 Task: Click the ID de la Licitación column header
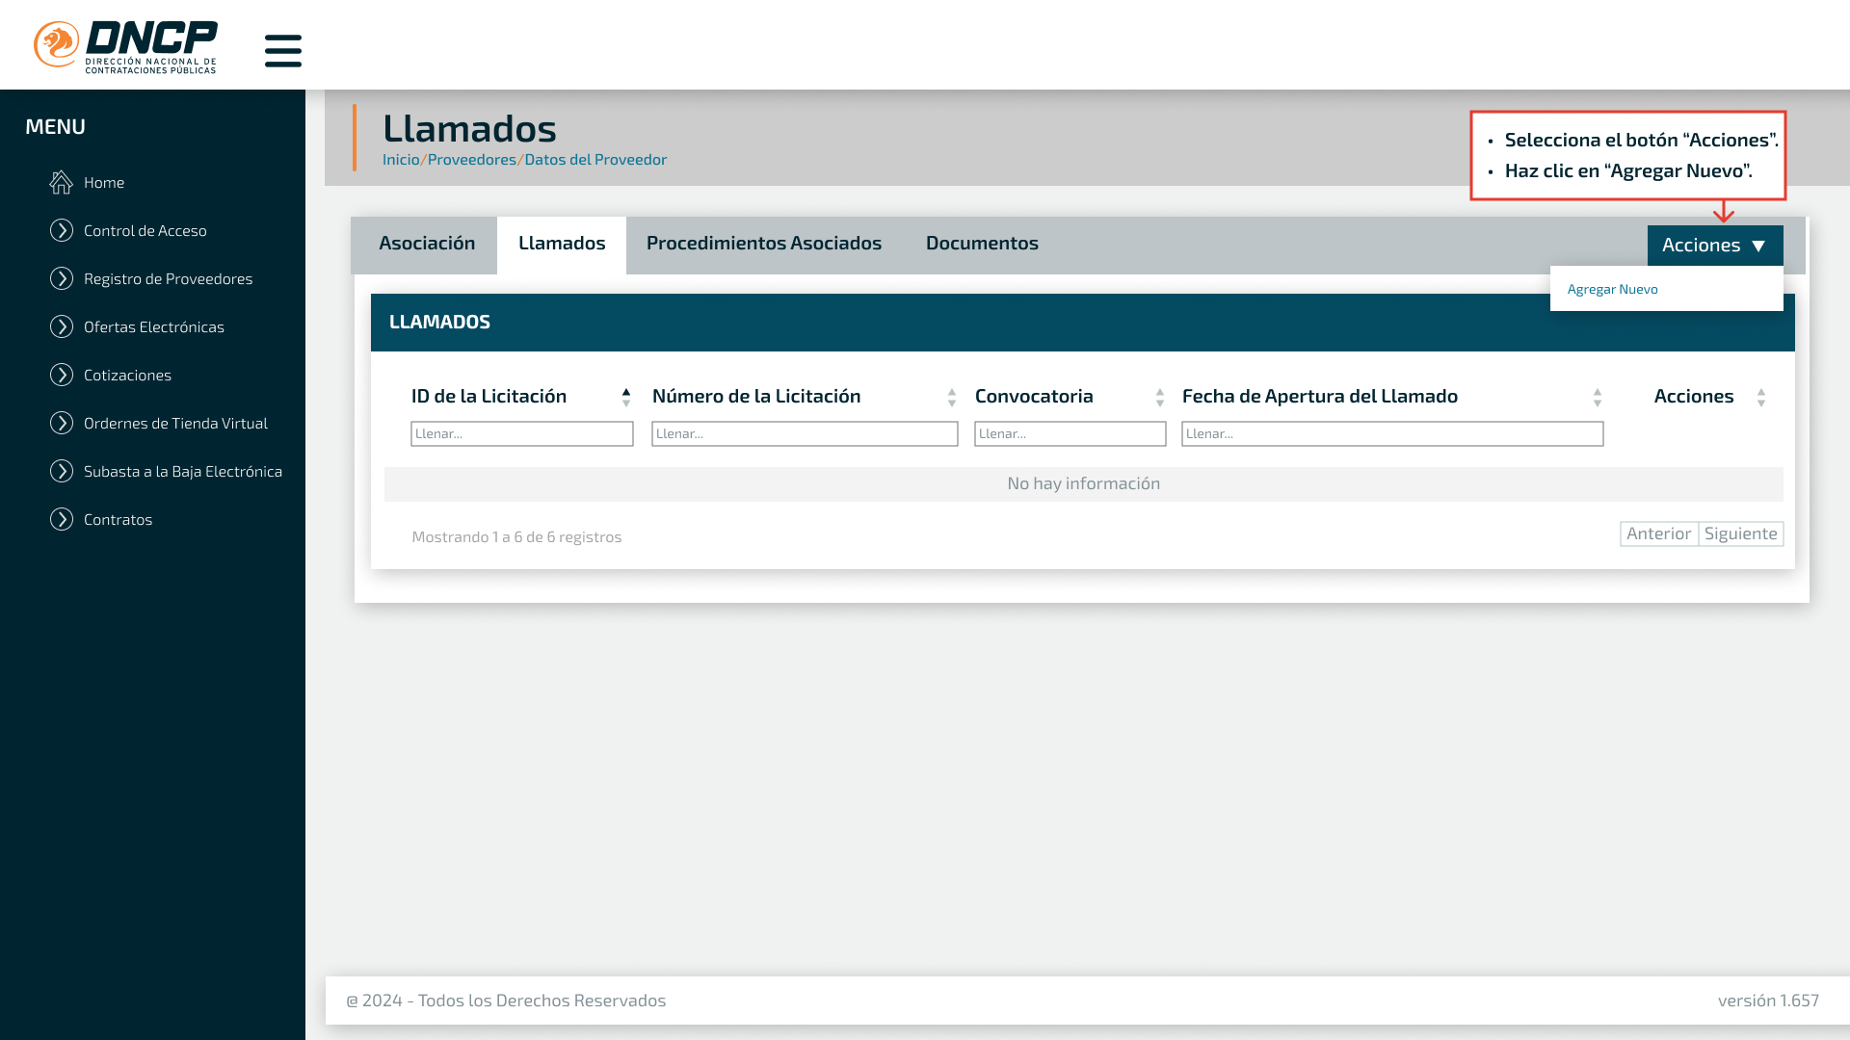pyautogui.click(x=489, y=397)
